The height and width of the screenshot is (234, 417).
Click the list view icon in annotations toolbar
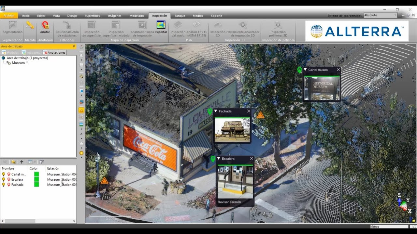click(x=30, y=162)
